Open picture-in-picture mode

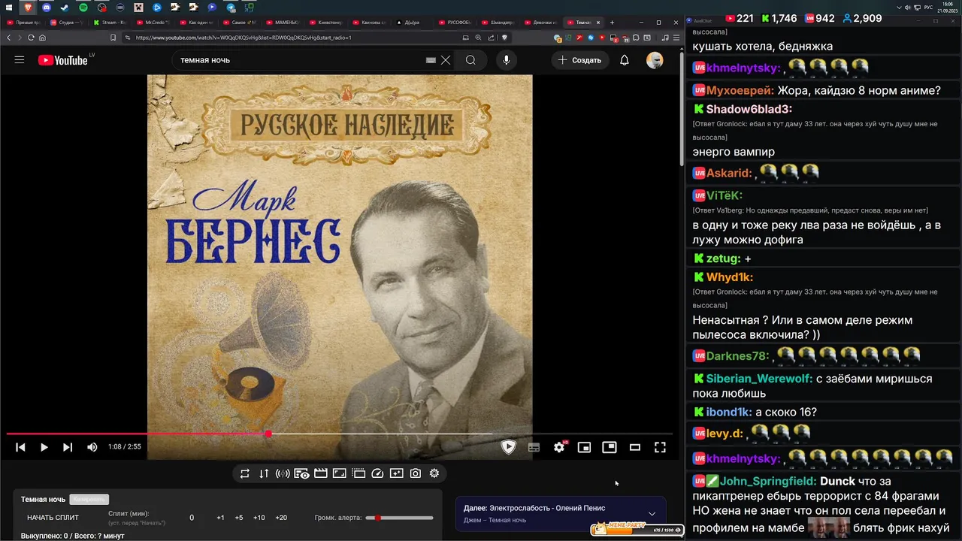coord(610,447)
